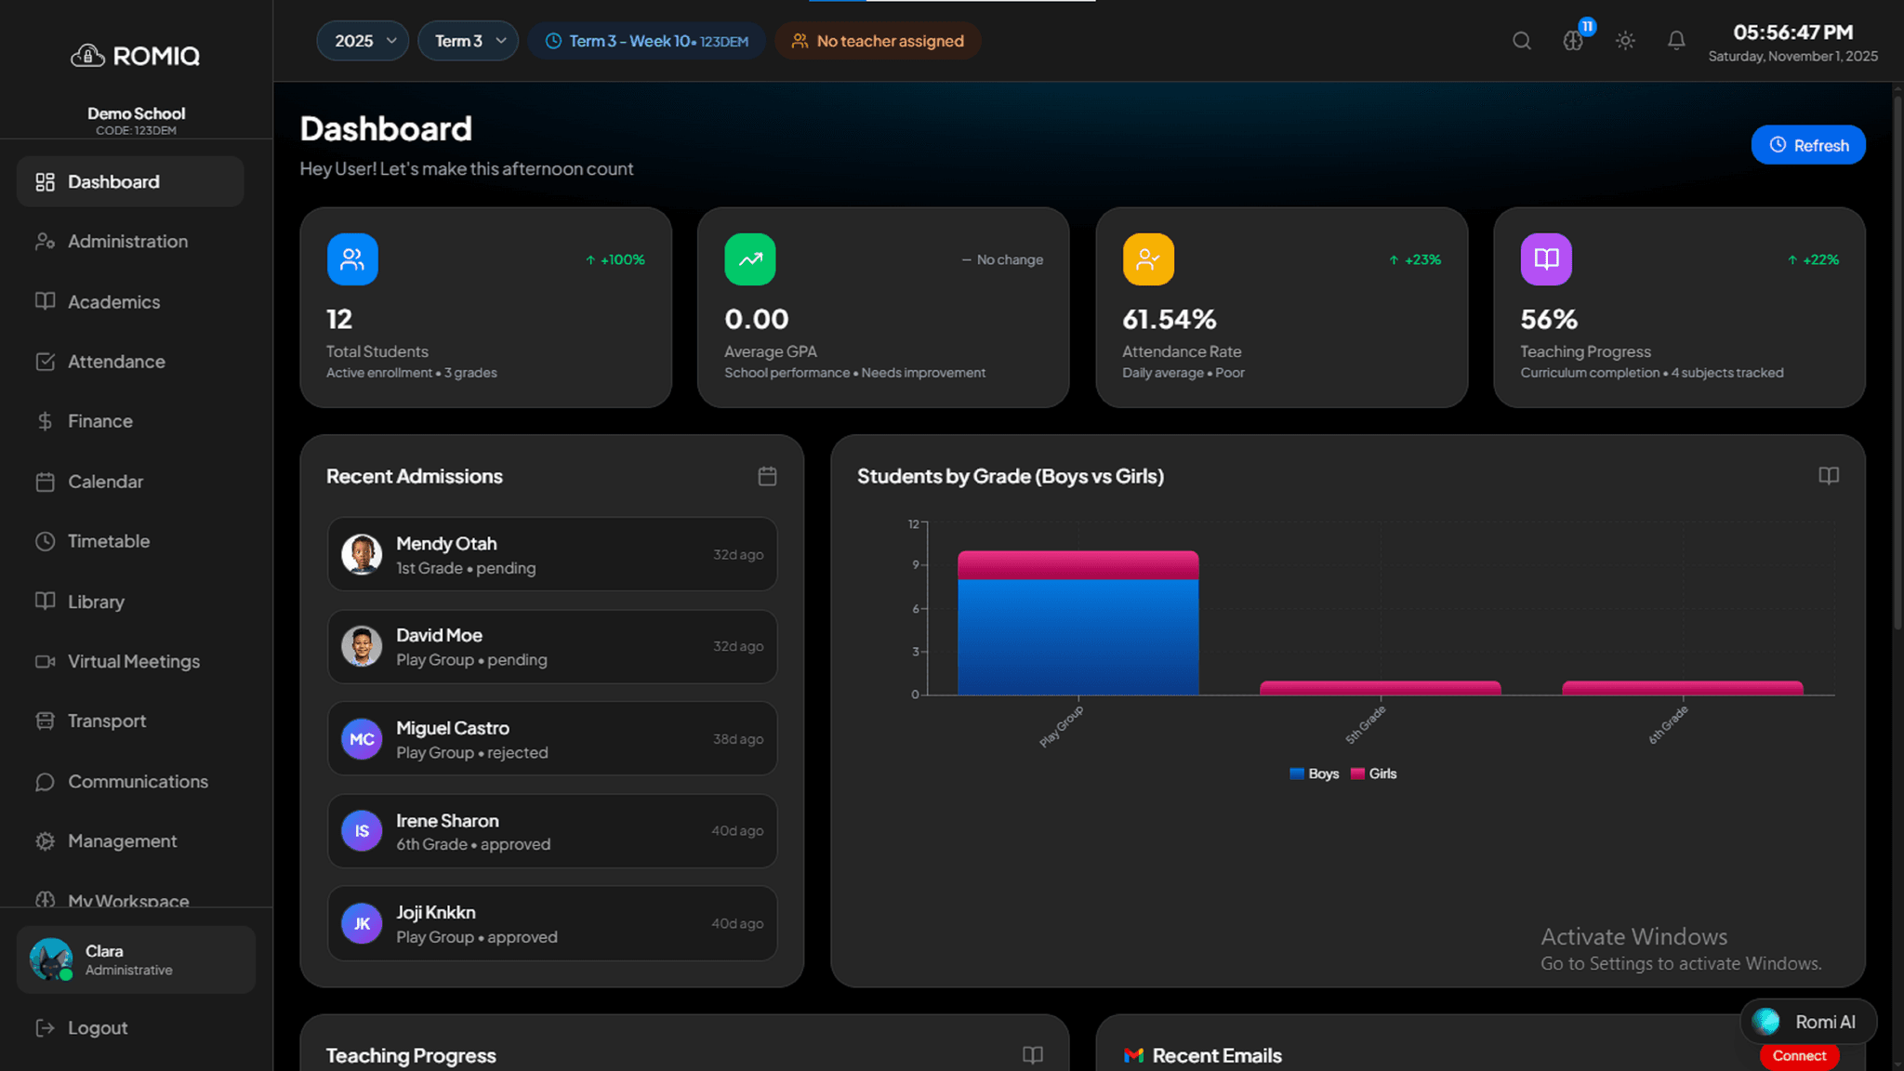Toggle Boys series in the chart legend
Image resolution: width=1904 pixels, height=1071 pixels.
(1314, 773)
